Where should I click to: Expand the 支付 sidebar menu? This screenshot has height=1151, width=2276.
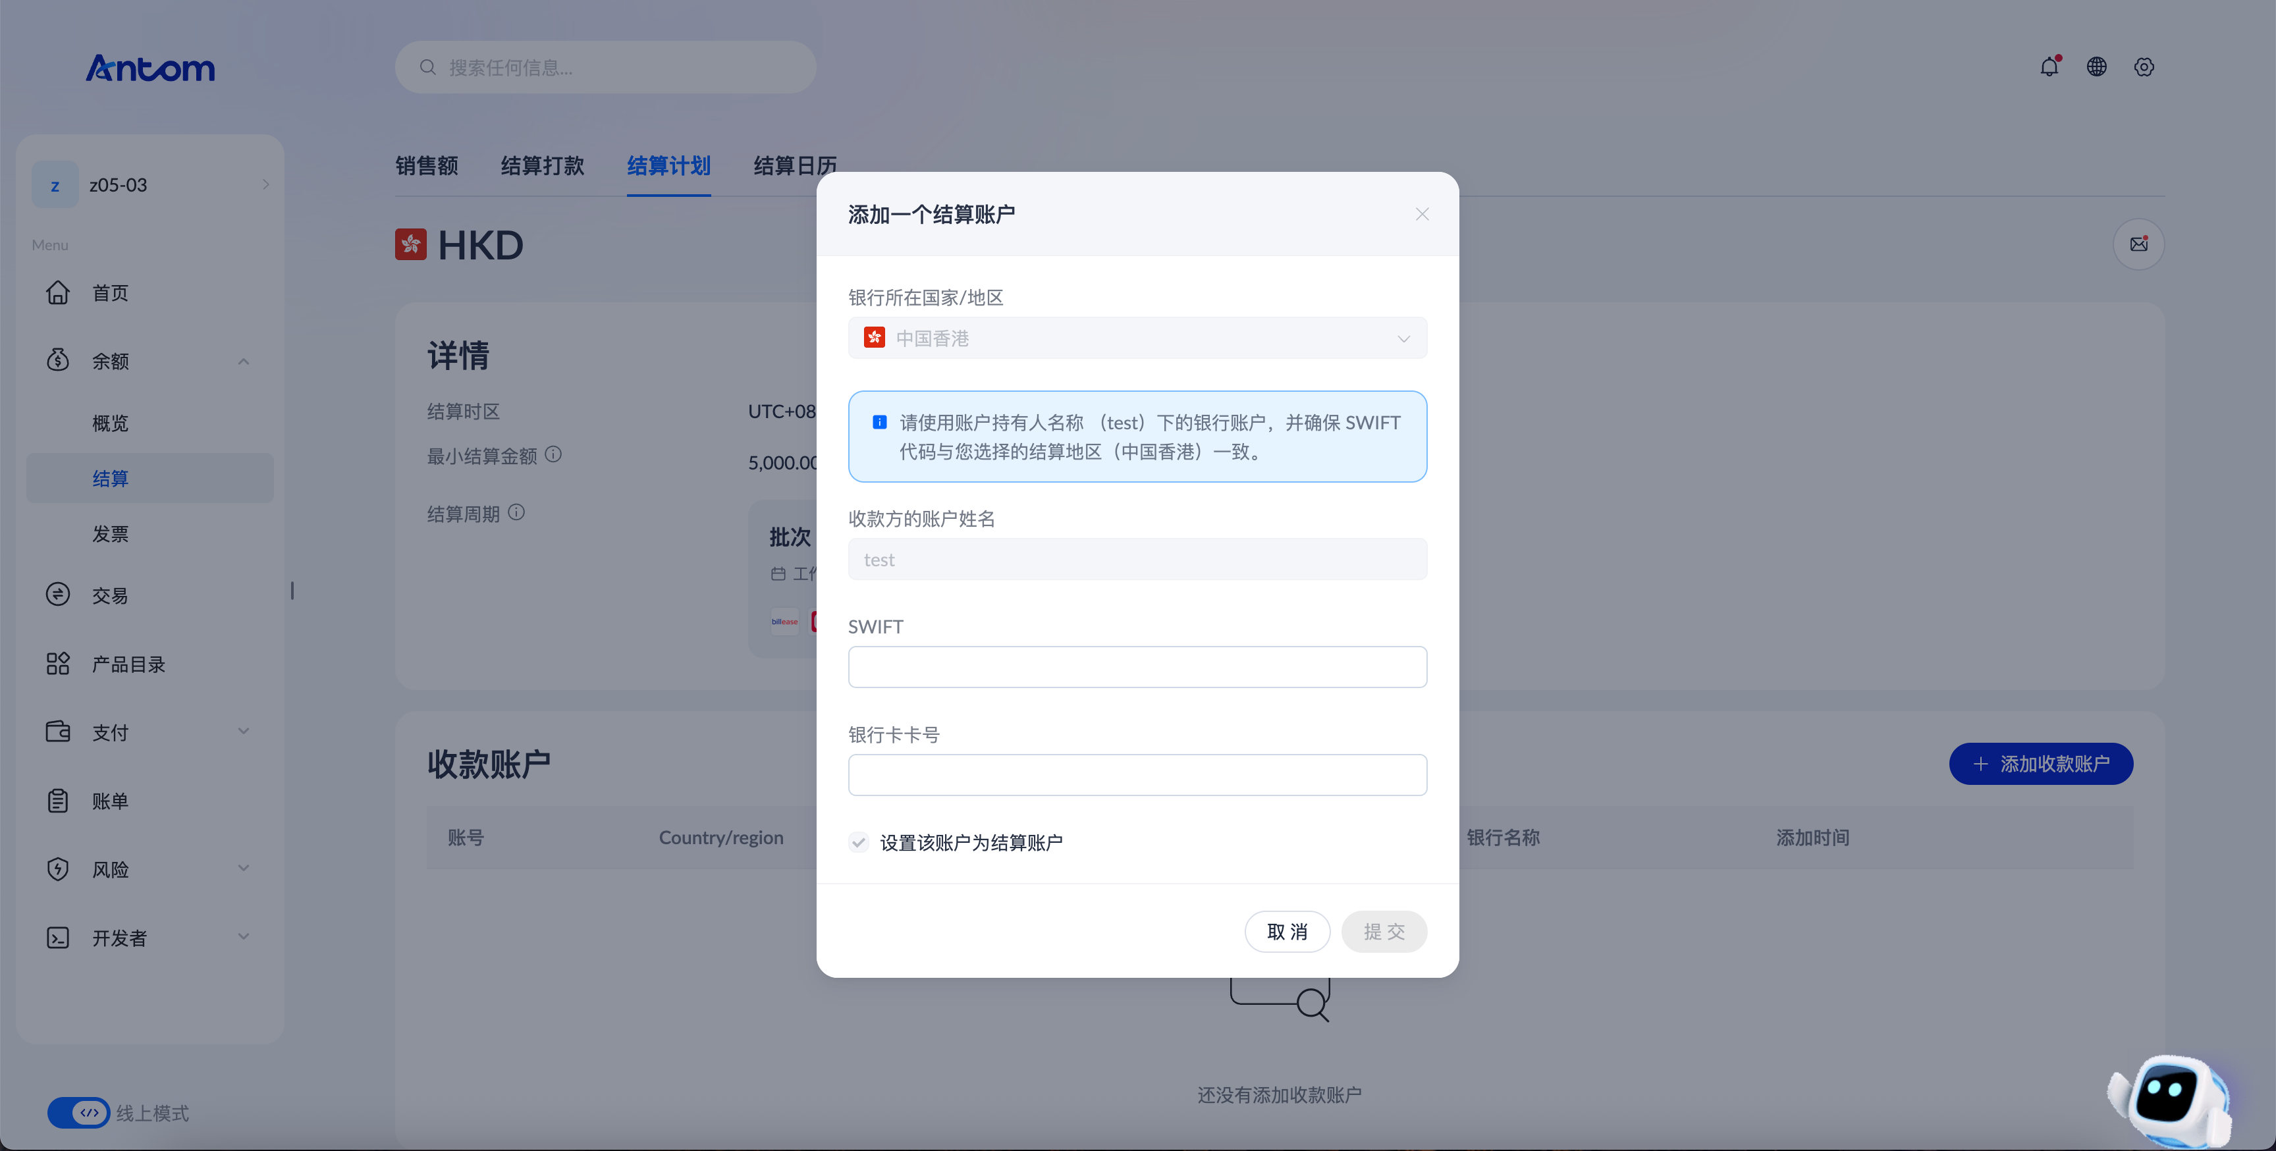148,732
